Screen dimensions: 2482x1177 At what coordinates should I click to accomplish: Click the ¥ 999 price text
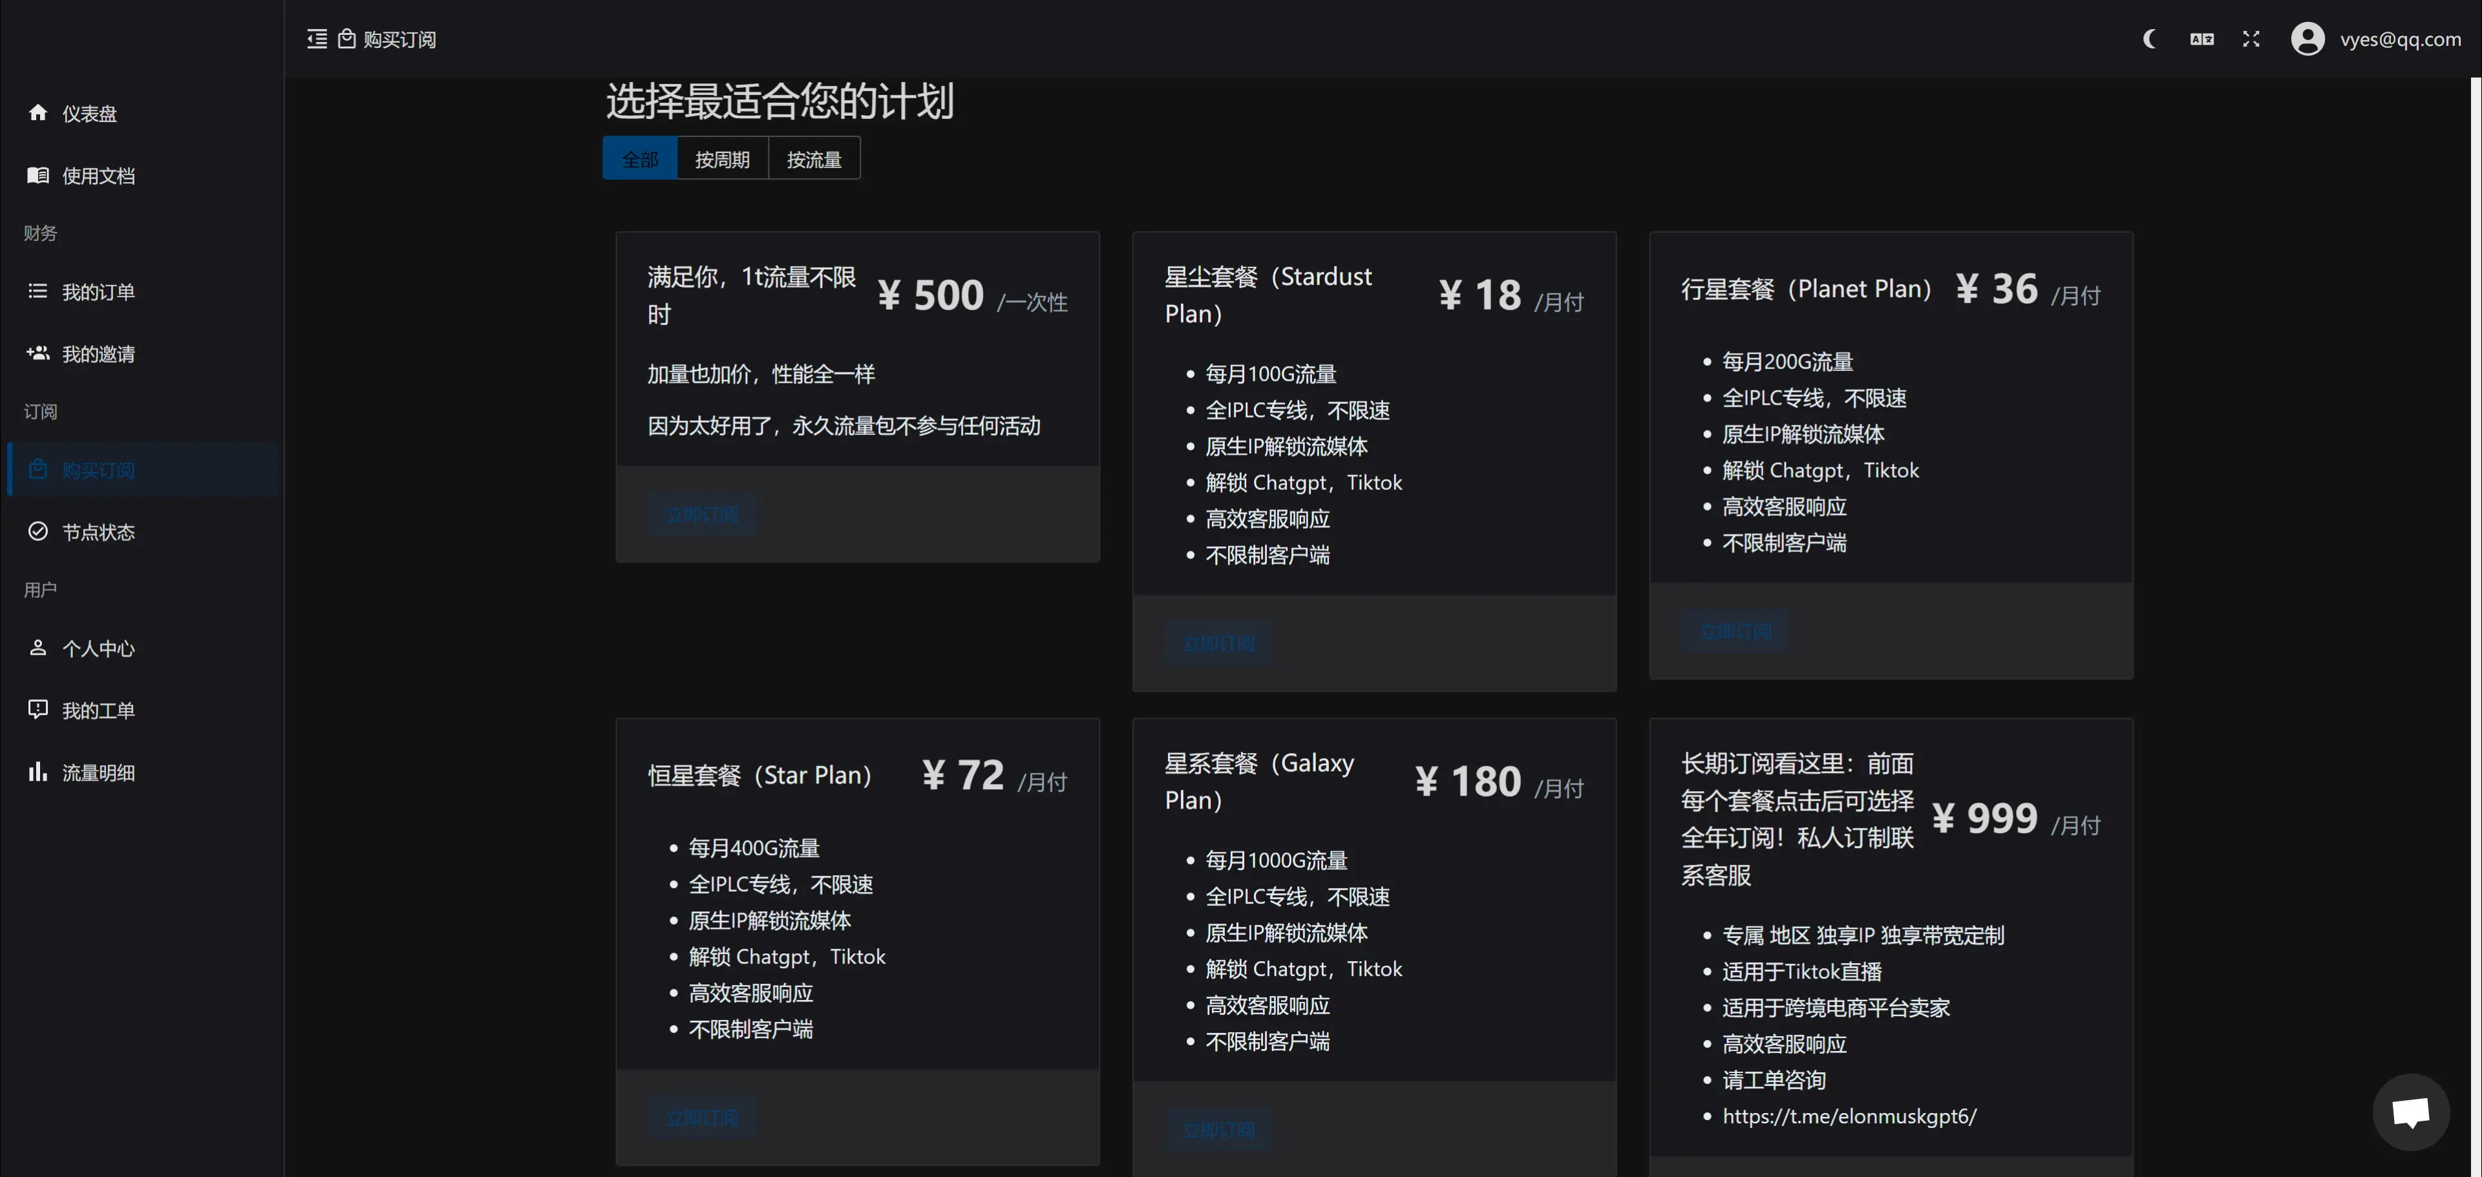coord(1984,818)
